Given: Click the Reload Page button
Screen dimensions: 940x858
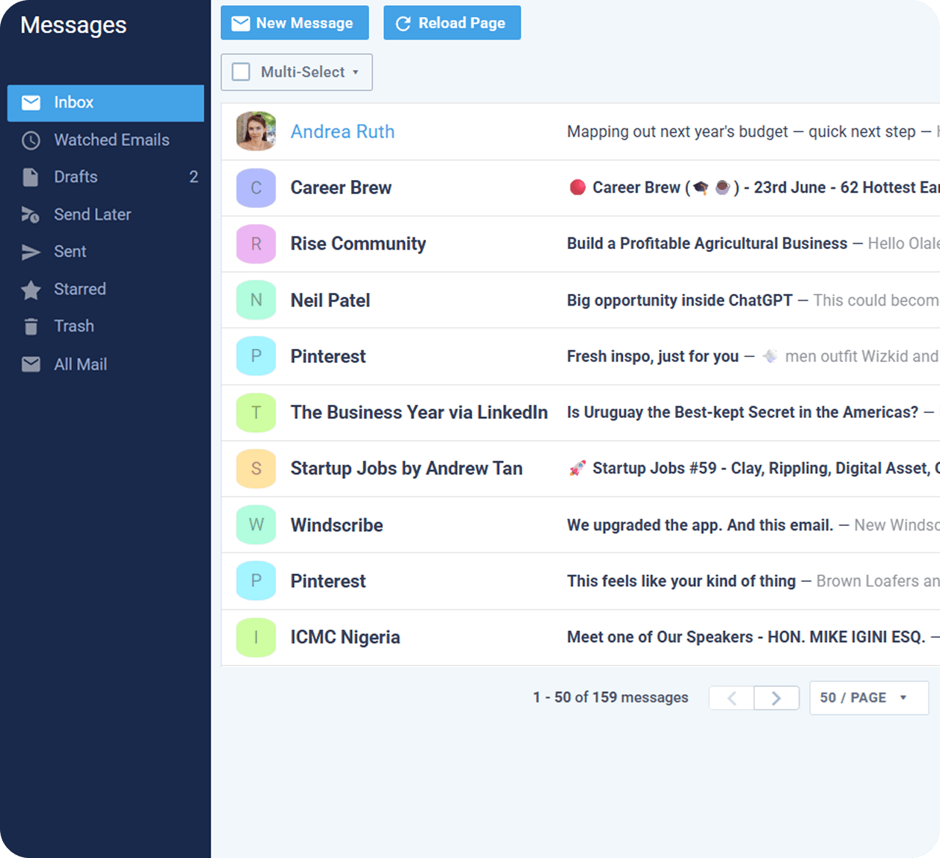Looking at the screenshot, I should point(452,23).
